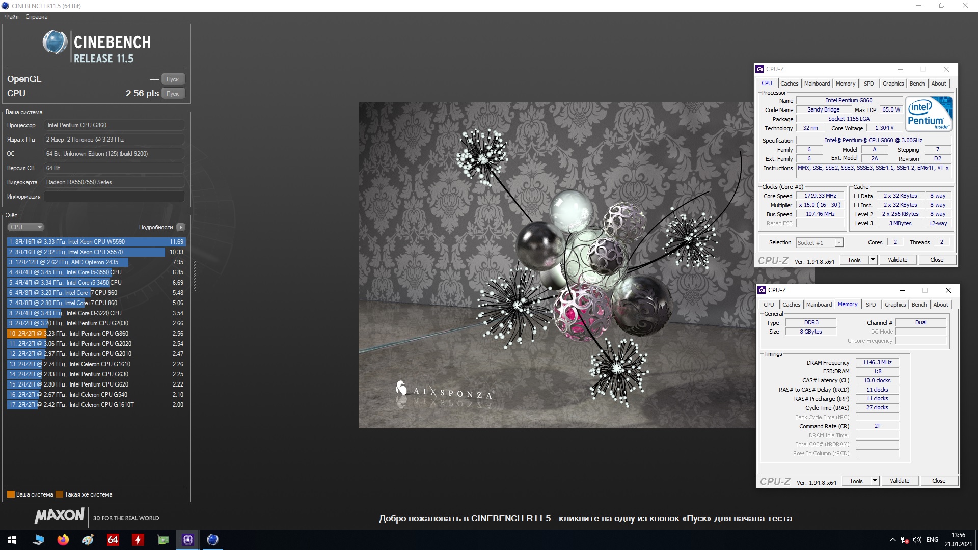The height and width of the screenshot is (550, 978).
Task: Click the Информация input field
Action: [x=114, y=197]
